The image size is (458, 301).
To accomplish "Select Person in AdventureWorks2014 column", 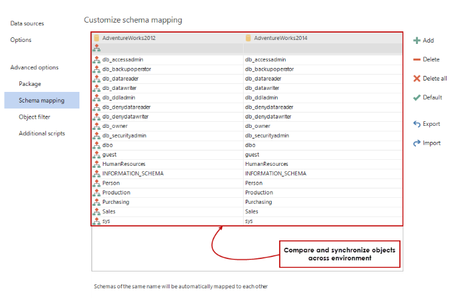I will coord(254,183).
